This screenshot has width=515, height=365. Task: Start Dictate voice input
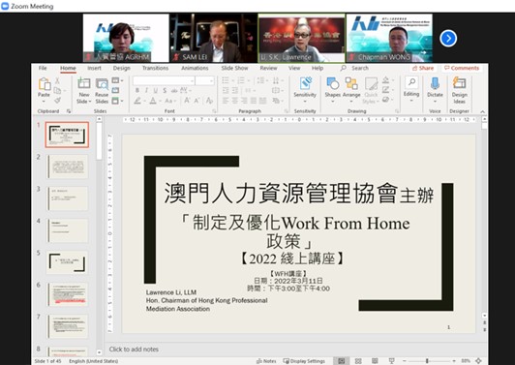(x=435, y=90)
